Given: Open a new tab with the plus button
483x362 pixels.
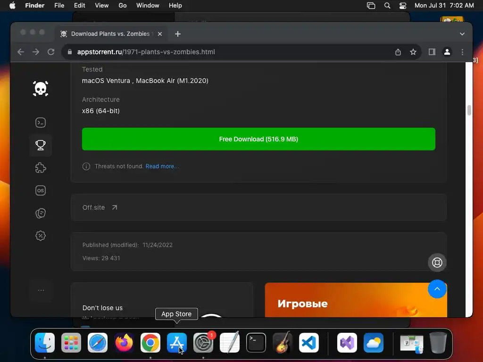Looking at the screenshot, I should [178, 34].
